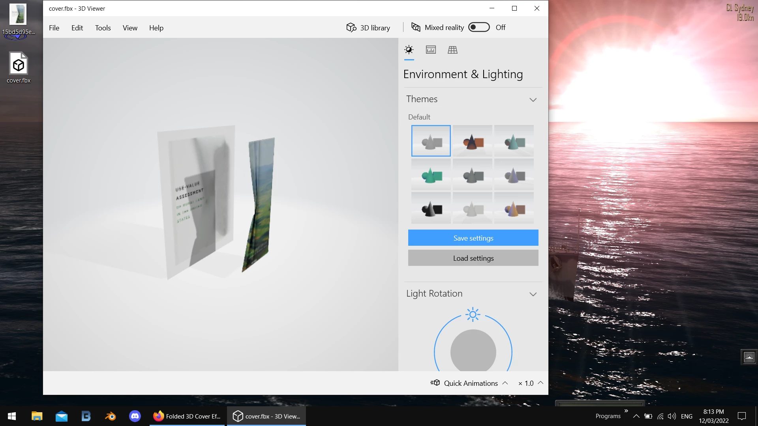Viewport: 758px width, 426px height.
Task: Click the 3D library cube icon
Action: [x=351, y=28]
